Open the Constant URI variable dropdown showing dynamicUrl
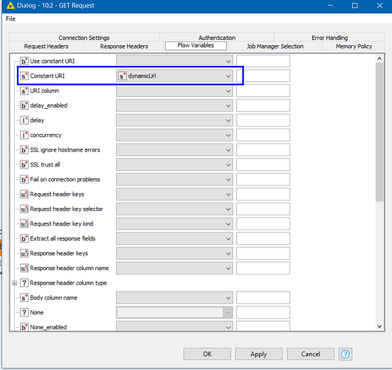Viewport: 392px width, 370px height. tap(175, 75)
